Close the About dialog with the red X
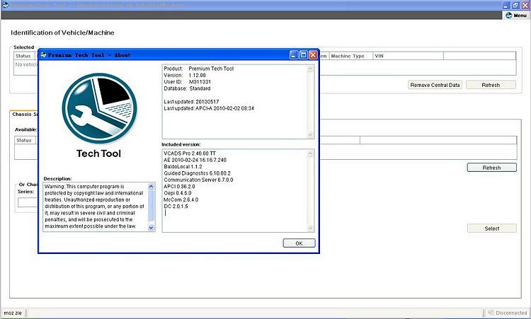Image resolution: width=531 pixels, height=319 pixels. [313, 54]
